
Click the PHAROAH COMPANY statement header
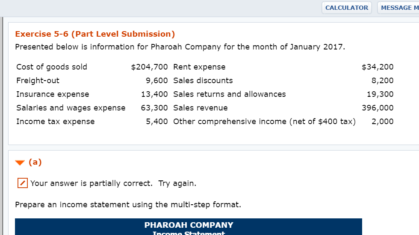coord(189,225)
